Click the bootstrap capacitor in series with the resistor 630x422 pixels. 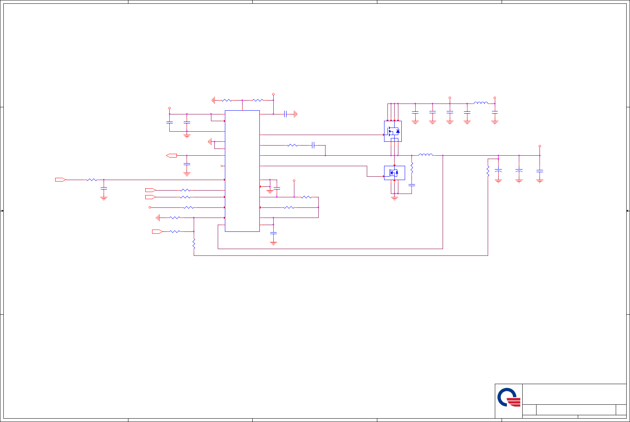tap(313, 145)
